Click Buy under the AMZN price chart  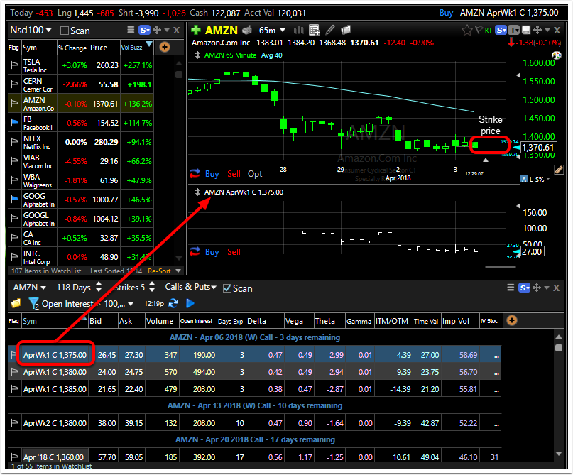click(212, 174)
